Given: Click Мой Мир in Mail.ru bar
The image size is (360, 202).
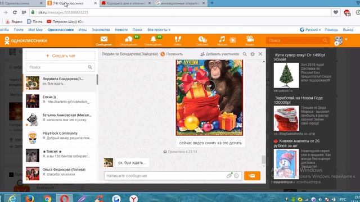Looking at the screenshot, I should point(35,30).
